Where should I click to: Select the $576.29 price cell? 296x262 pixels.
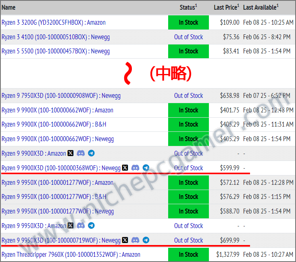229,196
